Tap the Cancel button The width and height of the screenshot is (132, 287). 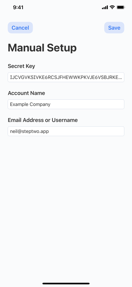(20, 28)
